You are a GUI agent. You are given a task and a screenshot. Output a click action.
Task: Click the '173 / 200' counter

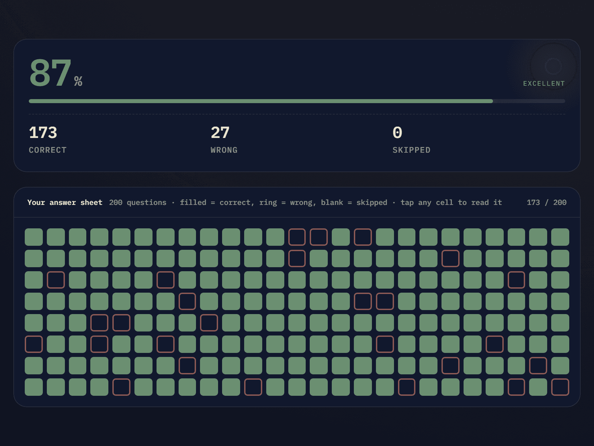pos(547,203)
